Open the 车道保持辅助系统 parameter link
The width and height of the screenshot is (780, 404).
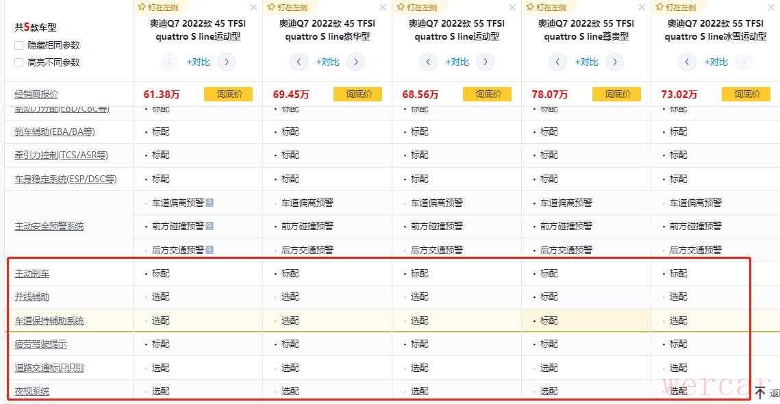point(49,320)
